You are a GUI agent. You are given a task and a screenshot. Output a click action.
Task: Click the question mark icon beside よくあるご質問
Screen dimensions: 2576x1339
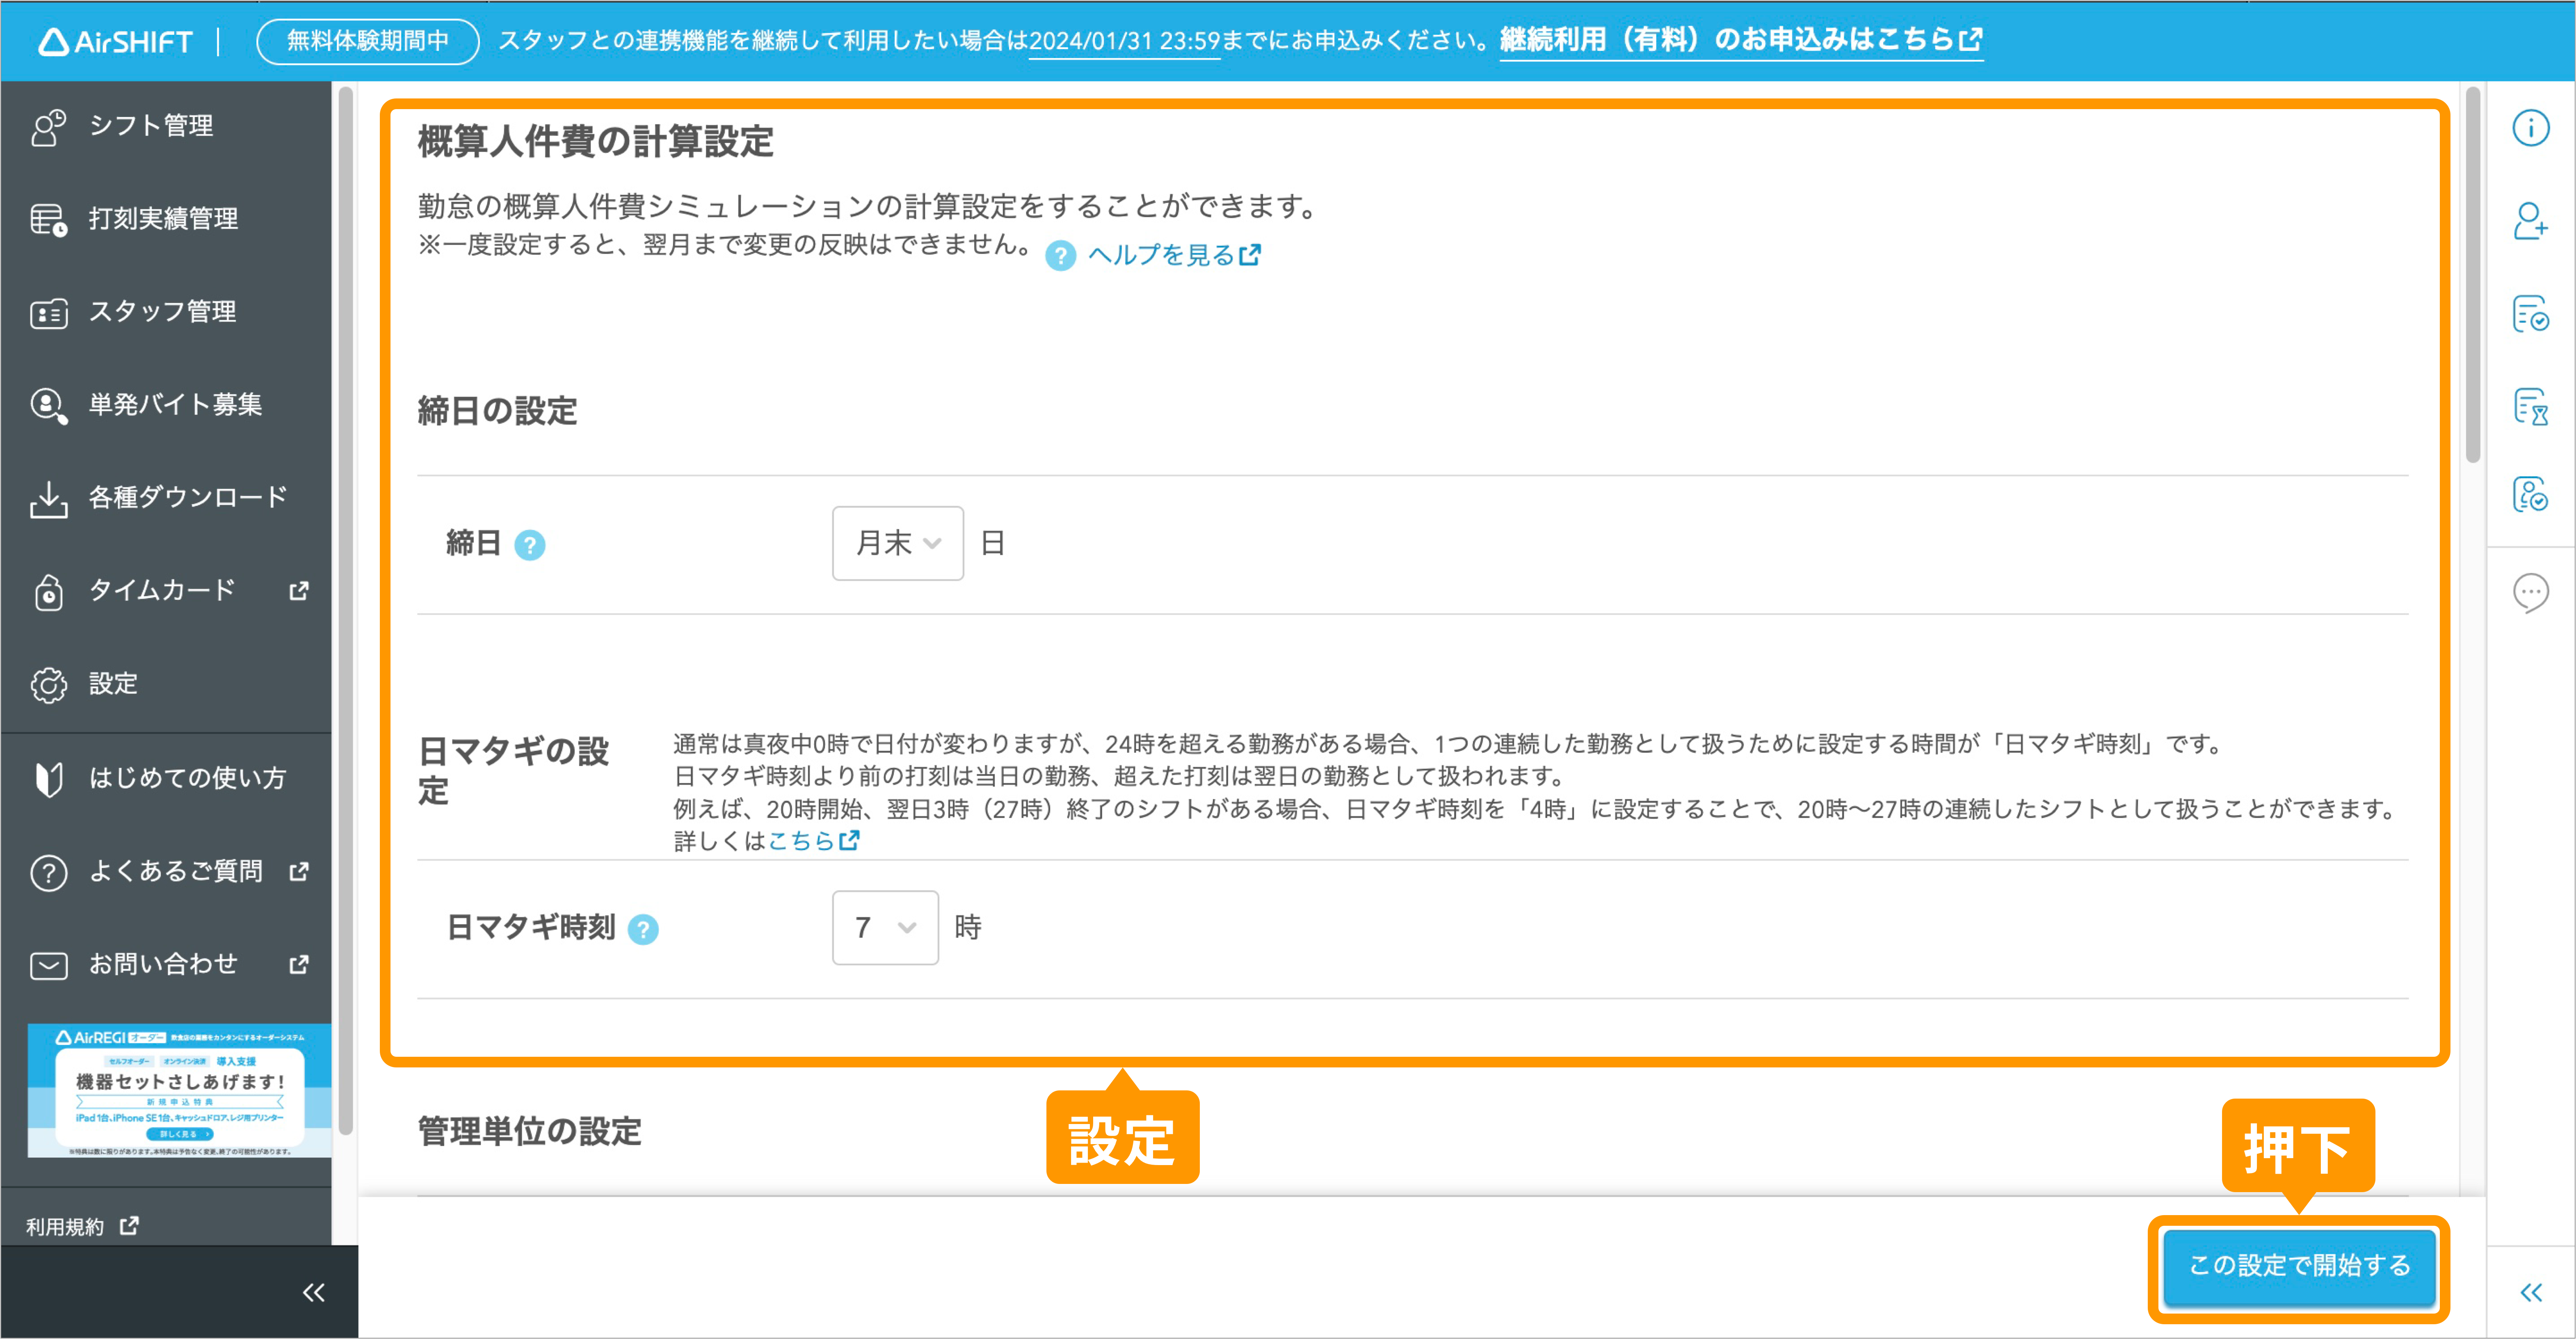(x=48, y=873)
